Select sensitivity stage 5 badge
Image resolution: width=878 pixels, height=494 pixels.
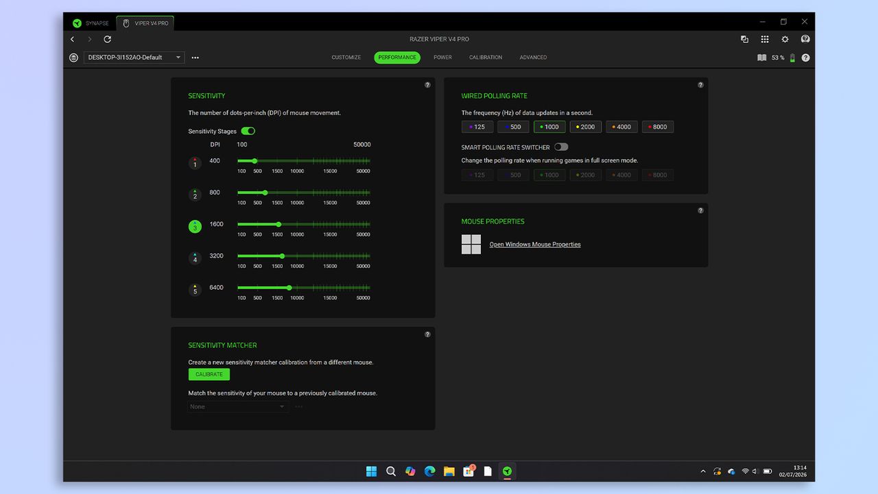coord(195,290)
